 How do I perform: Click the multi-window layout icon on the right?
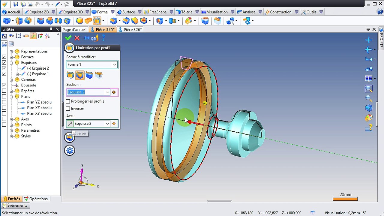pos(369,79)
